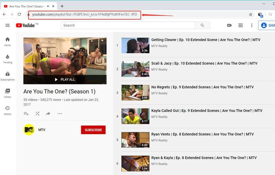Open the MTV channel name link

click(x=42, y=130)
